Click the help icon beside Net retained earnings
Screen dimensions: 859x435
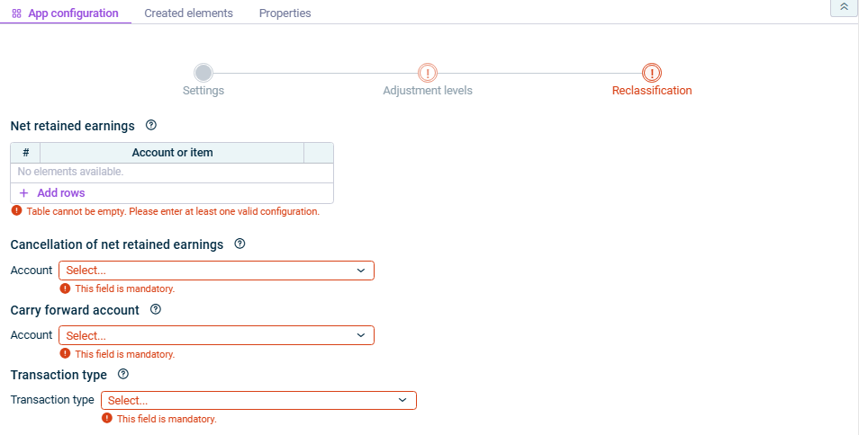pos(151,126)
